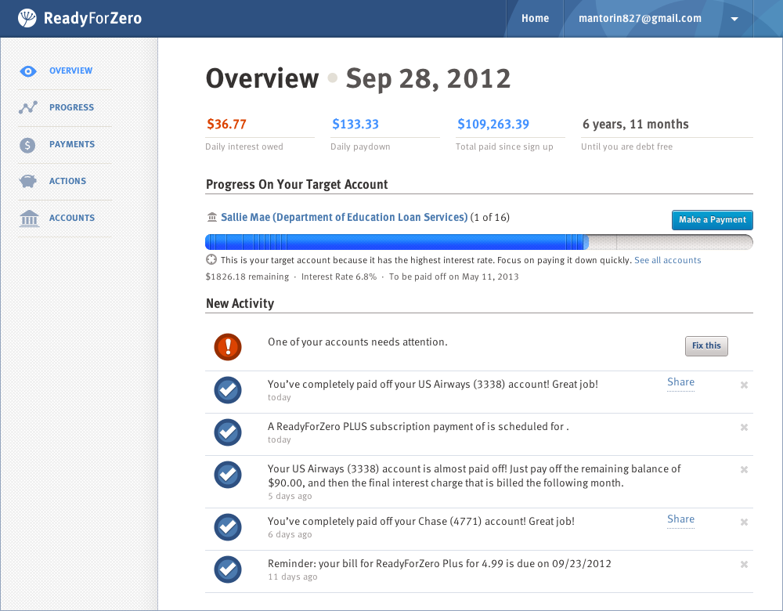Click the (1 of 16) account count
Viewport: 783px width, 611px height.
point(490,217)
